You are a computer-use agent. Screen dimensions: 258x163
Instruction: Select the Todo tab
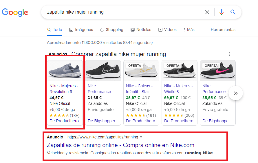(x=54, y=30)
